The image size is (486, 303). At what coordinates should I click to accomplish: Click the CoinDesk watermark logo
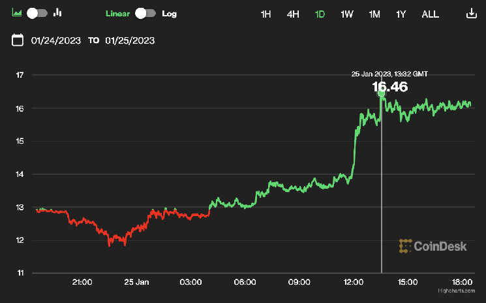coord(424,246)
